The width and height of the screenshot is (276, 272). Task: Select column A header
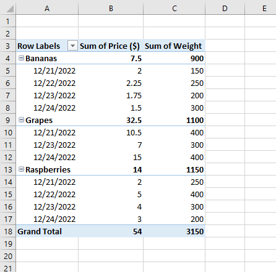tap(47, 9)
